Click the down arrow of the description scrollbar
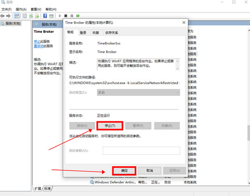 [x=177, y=68]
